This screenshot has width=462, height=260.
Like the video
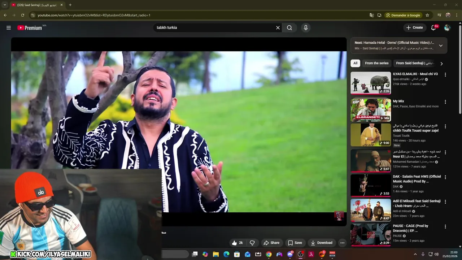[x=237, y=243]
